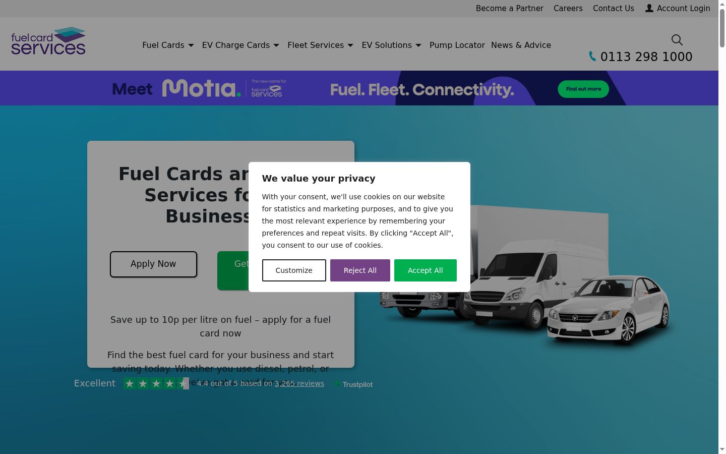The image size is (726, 454).
Task: Open the Fleet Services menu
Action: pyautogui.click(x=316, y=45)
